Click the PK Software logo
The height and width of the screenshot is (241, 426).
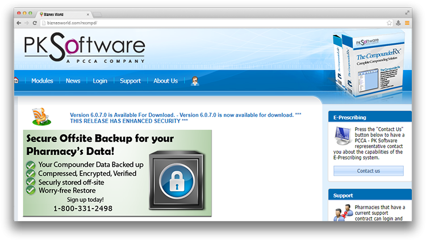point(84,49)
